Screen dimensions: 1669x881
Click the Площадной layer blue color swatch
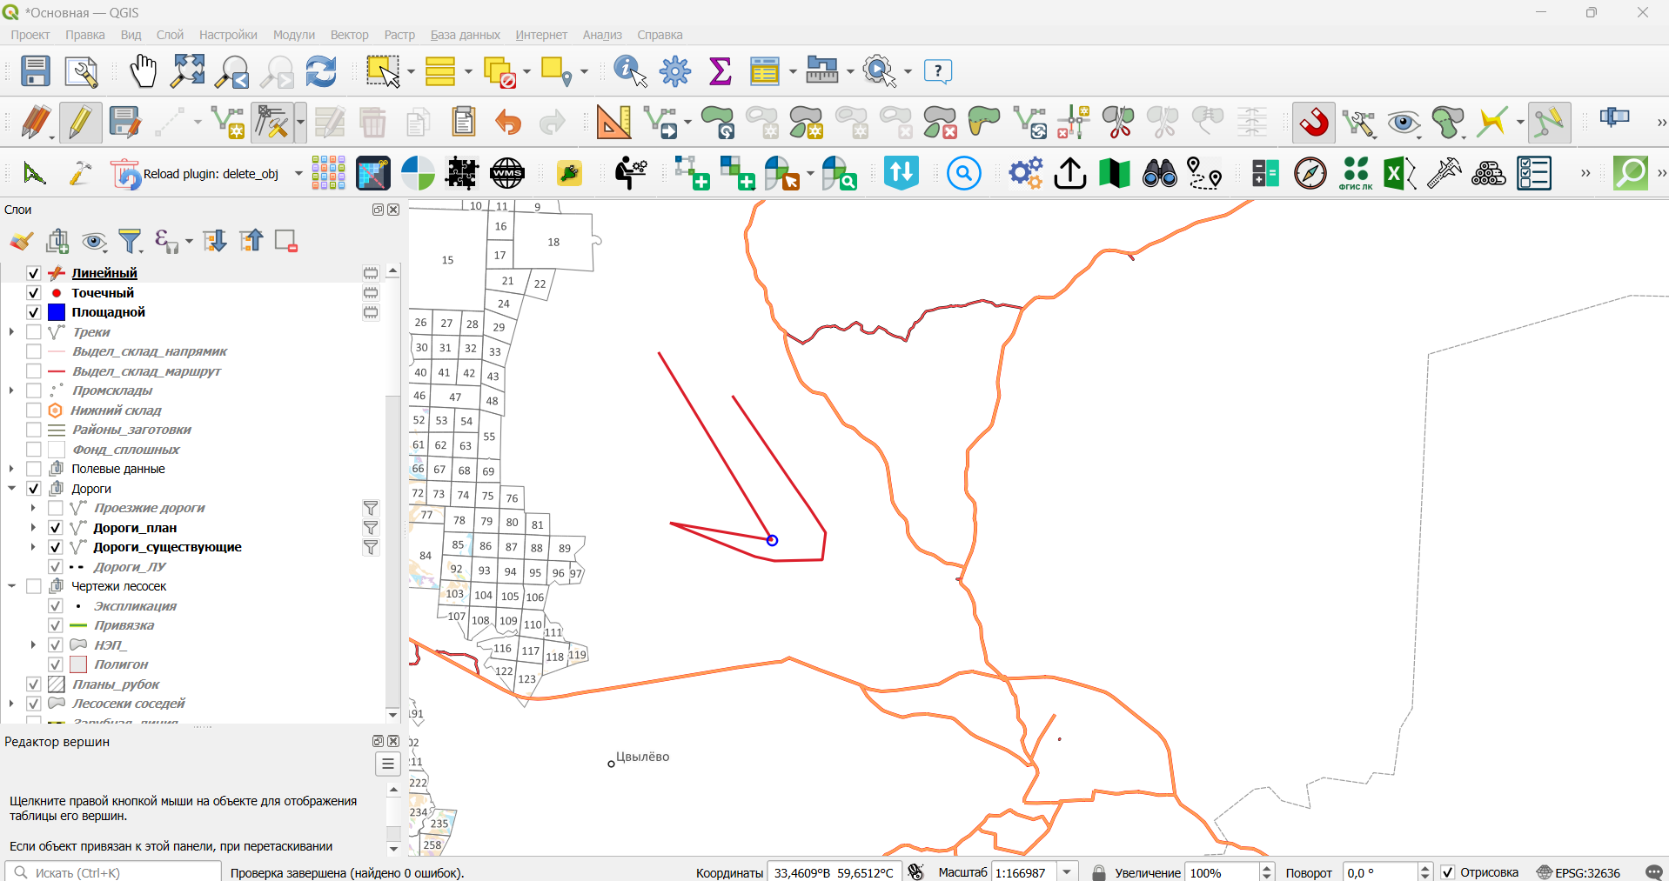(x=57, y=312)
